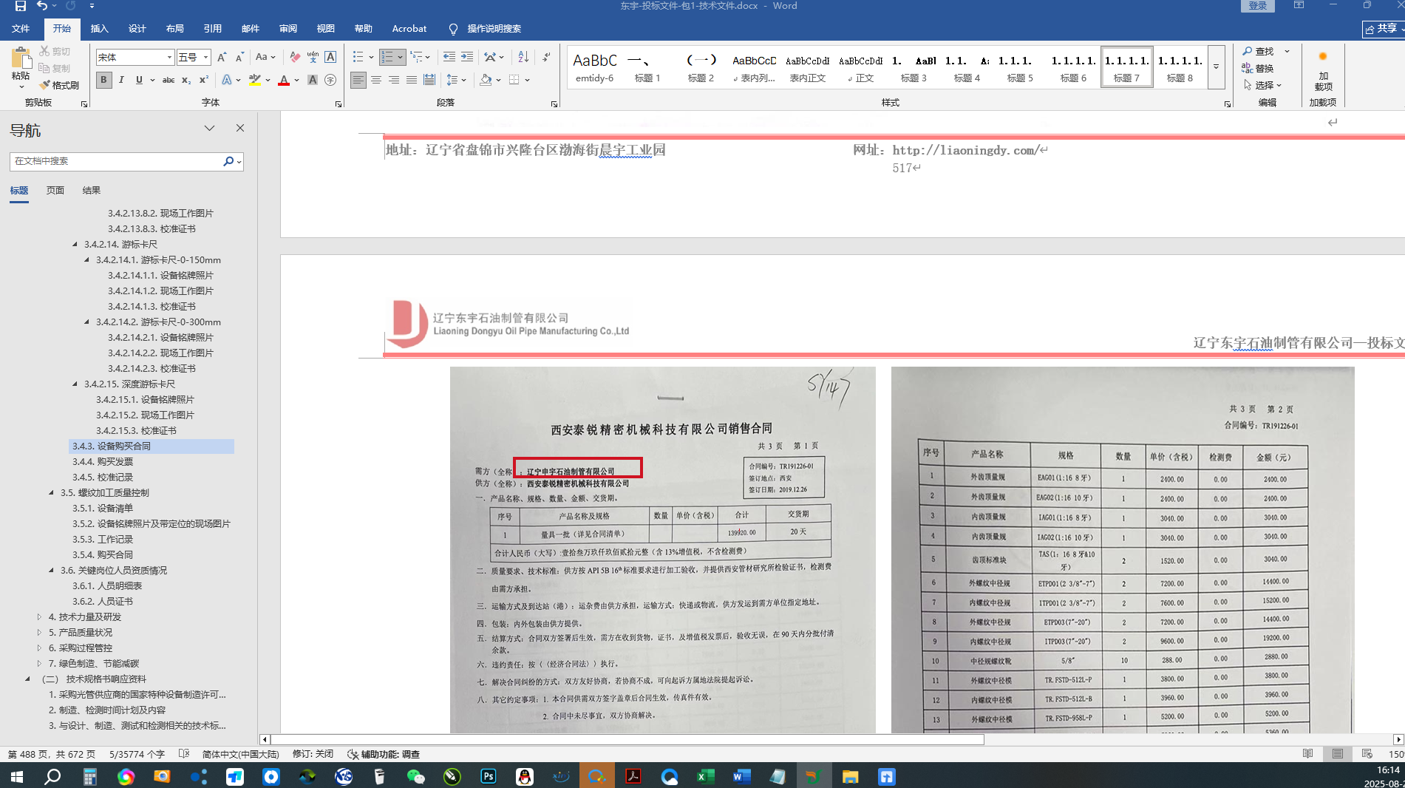The height and width of the screenshot is (788, 1405).
Task: Open the Add-ins (加载项) button
Action: pyautogui.click(x=1323, y=70)
